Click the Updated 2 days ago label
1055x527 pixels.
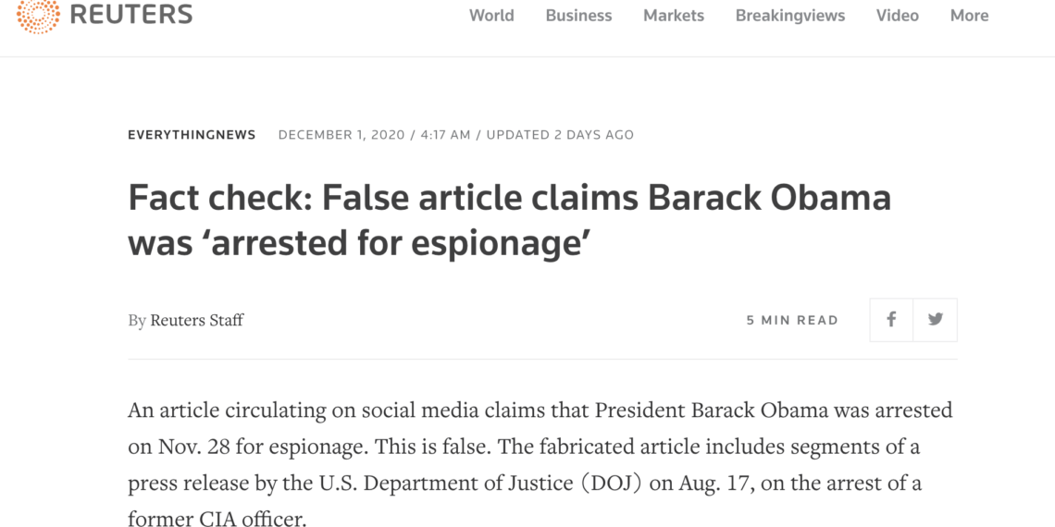pyautogui.click(x=560, y=134)
